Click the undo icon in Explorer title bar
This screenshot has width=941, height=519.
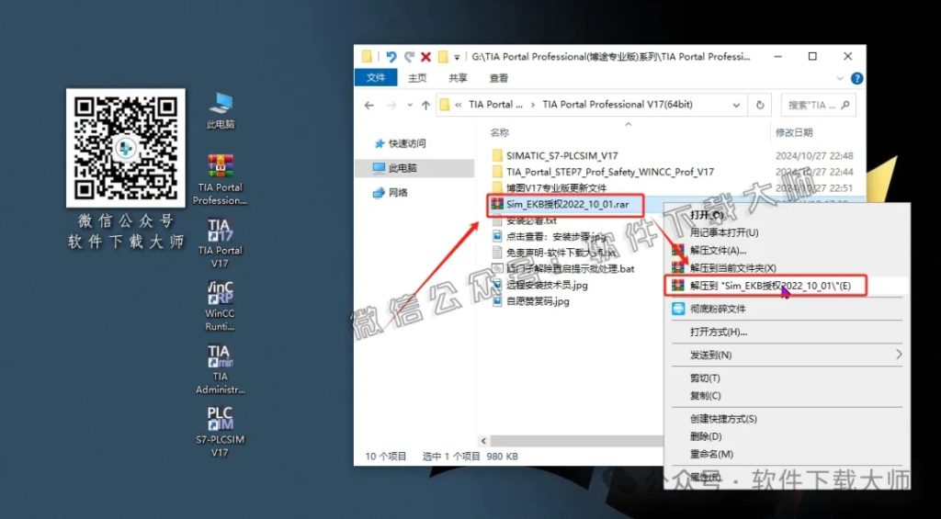pyautogui.click(x=391, y=56)
